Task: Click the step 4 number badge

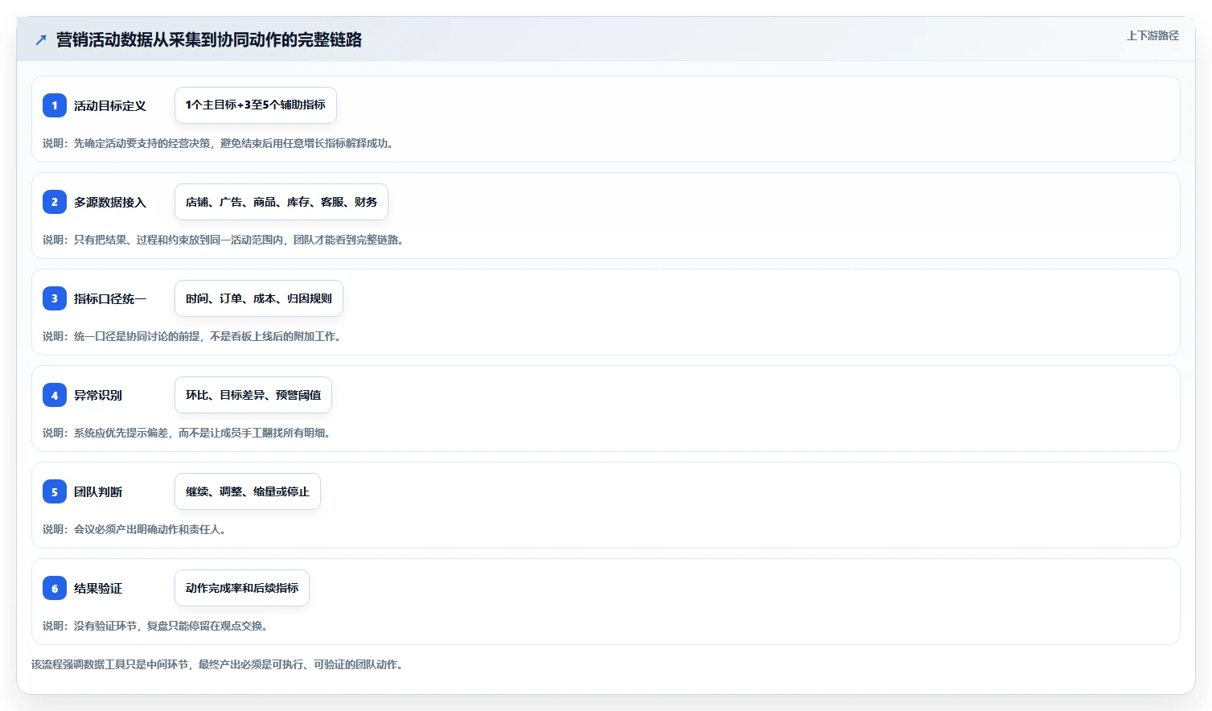Action: 55,395
